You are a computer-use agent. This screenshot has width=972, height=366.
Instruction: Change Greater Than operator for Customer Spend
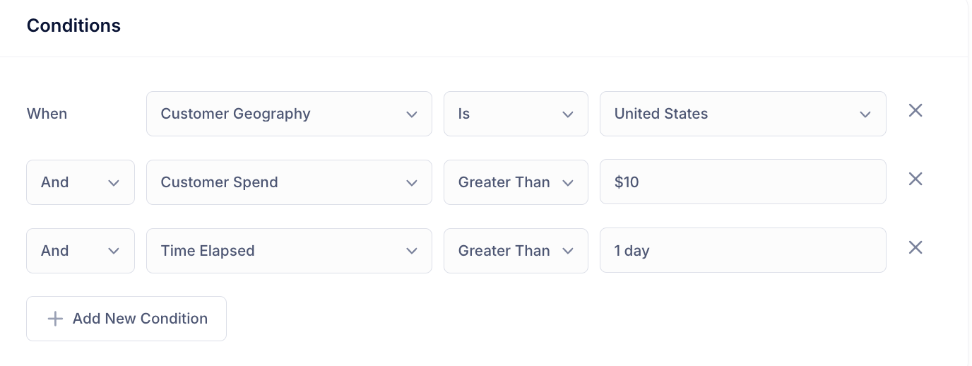tap(515, 182)
